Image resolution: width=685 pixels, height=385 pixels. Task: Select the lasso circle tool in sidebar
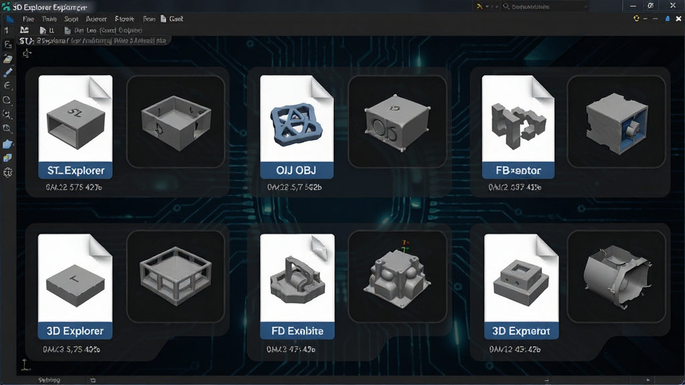click(x=7, y=100)
